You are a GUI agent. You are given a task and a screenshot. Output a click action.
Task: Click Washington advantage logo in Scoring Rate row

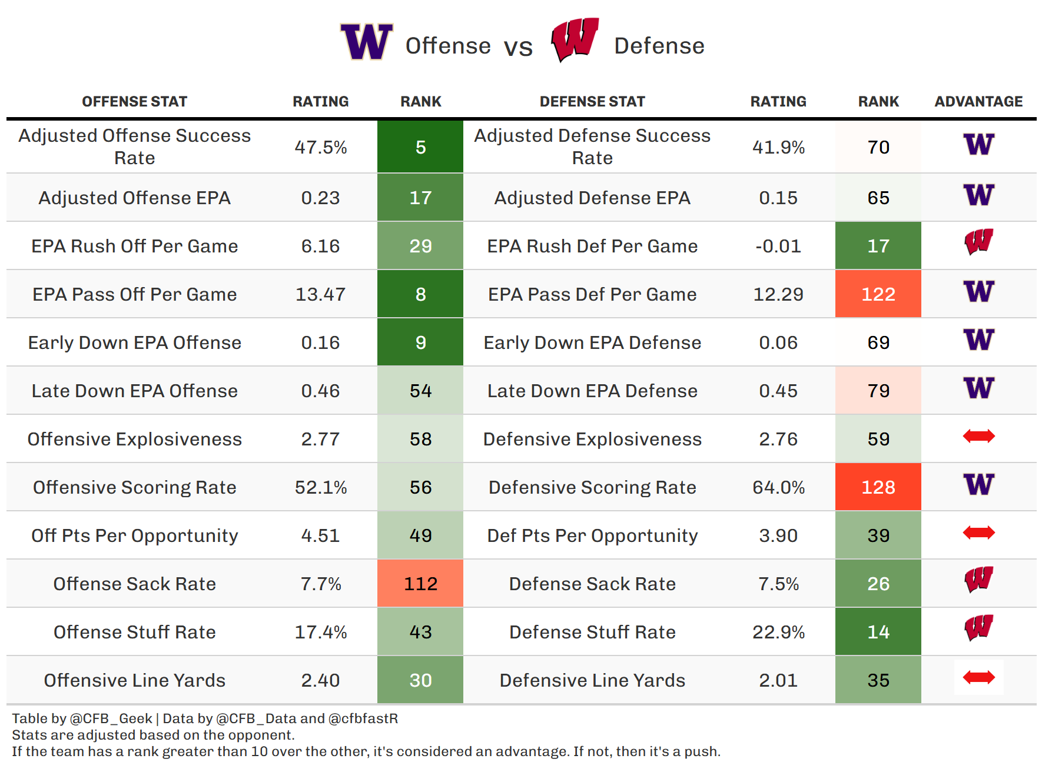[978, 485]
